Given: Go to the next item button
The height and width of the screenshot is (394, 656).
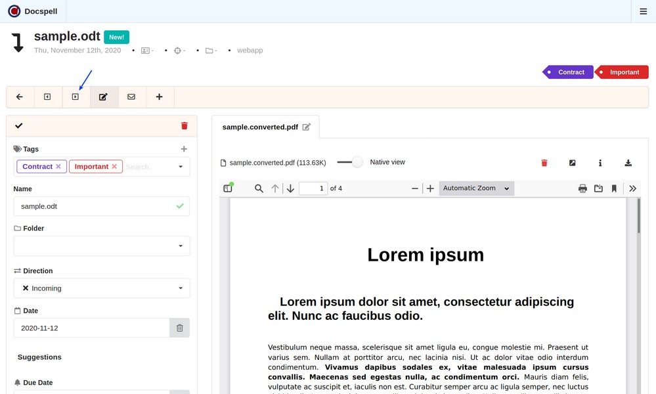Looking at the screenshot, I should click(x=76, y=97).
